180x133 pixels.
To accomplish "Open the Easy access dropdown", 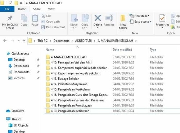I will 140,22.
